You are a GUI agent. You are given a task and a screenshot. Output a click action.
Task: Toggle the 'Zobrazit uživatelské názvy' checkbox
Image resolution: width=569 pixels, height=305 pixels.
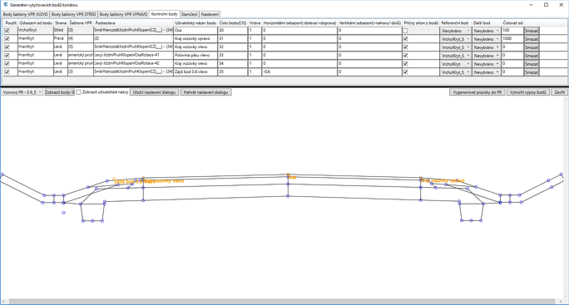pos(78,92)
